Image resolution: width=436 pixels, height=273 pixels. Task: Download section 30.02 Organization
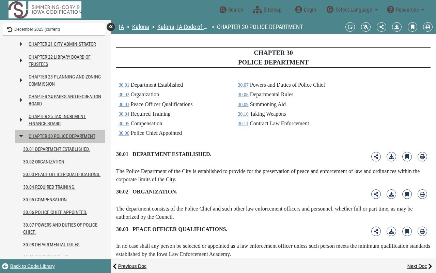pyautogui.click(x=391, y=194)
